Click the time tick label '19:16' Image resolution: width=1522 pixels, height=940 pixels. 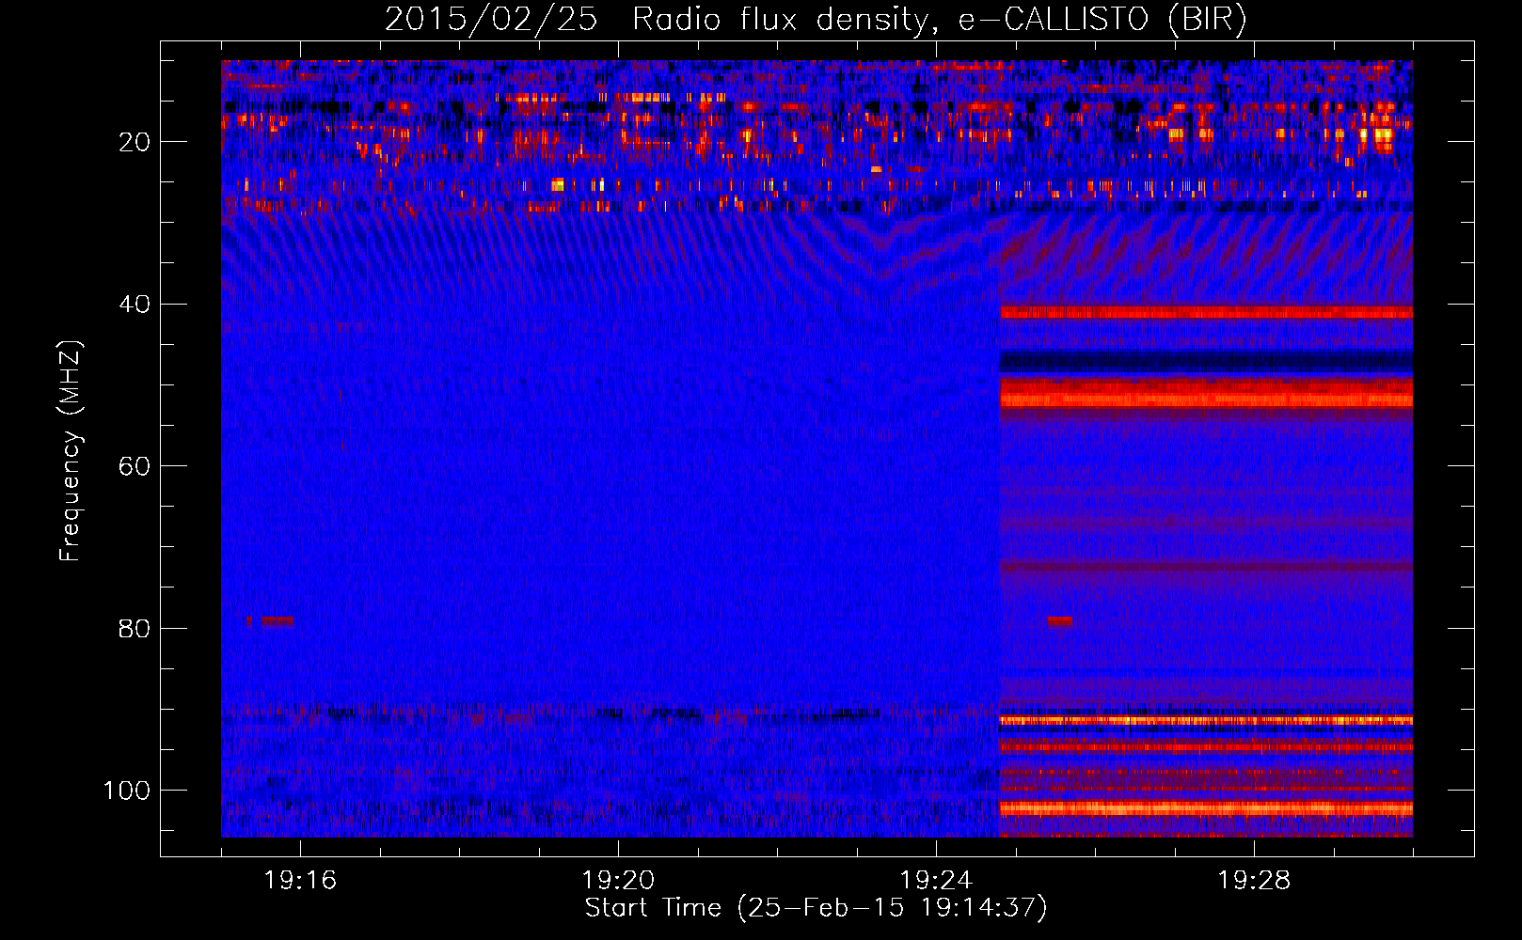tap(300, 881)
